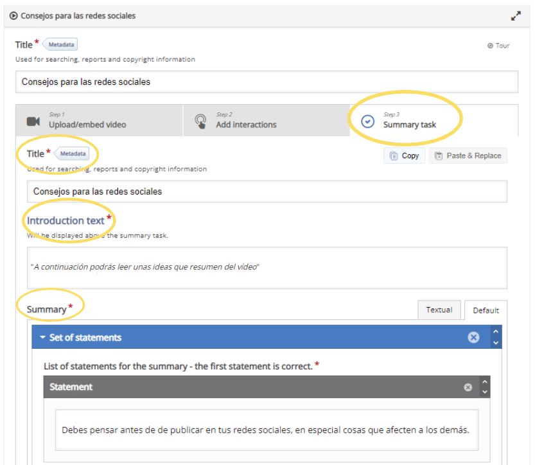
Task: Remove the Statement item
Action: click(x=468, y=387)
